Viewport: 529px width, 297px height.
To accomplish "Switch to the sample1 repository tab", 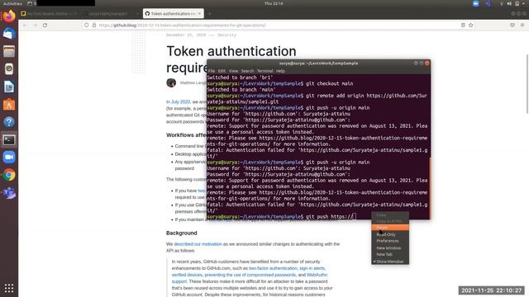I will (111, 14).
